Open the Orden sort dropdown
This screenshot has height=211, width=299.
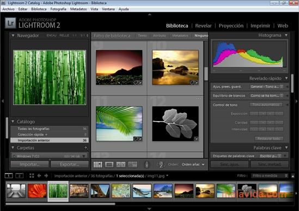[193, 164]
